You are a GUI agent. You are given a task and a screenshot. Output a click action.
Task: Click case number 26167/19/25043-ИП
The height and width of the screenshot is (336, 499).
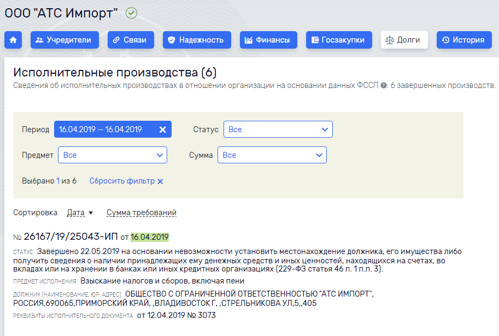pos(71,237)
